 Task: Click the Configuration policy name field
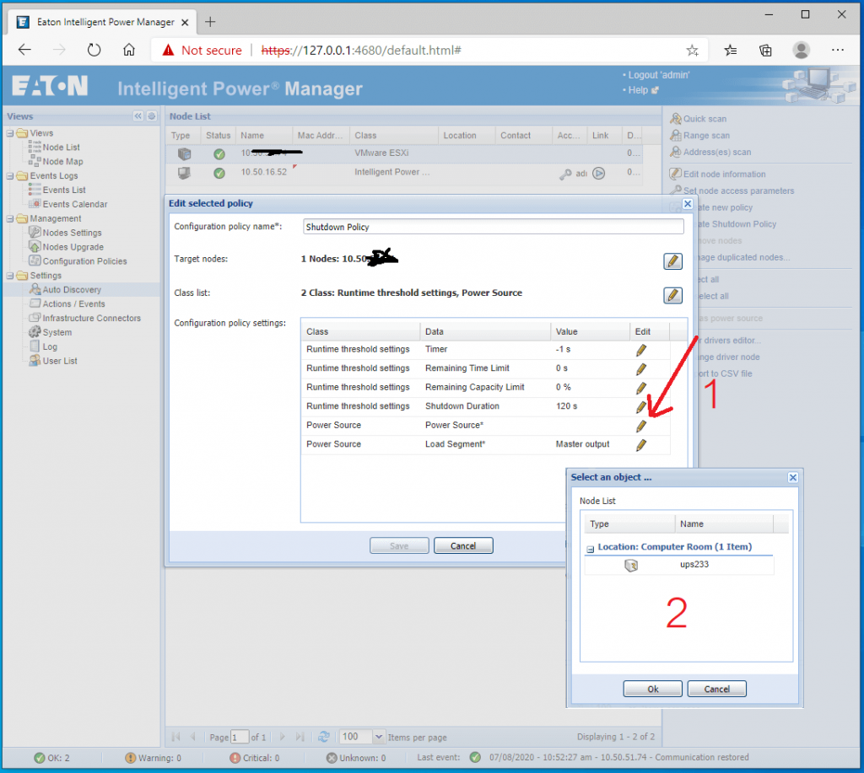(493, 226)
